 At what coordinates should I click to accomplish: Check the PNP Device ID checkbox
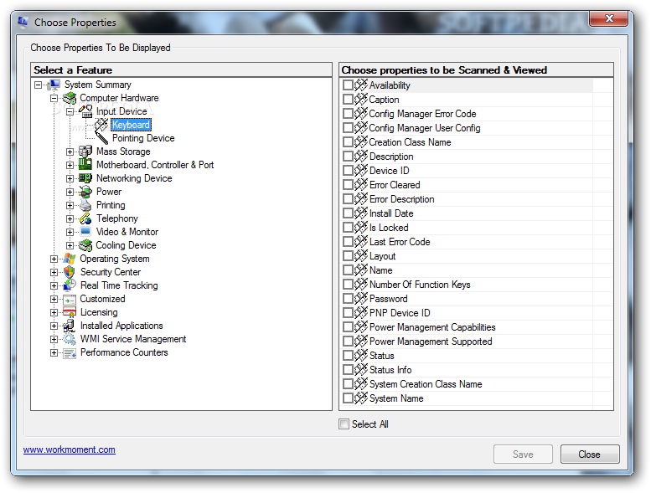pos(348,313)
